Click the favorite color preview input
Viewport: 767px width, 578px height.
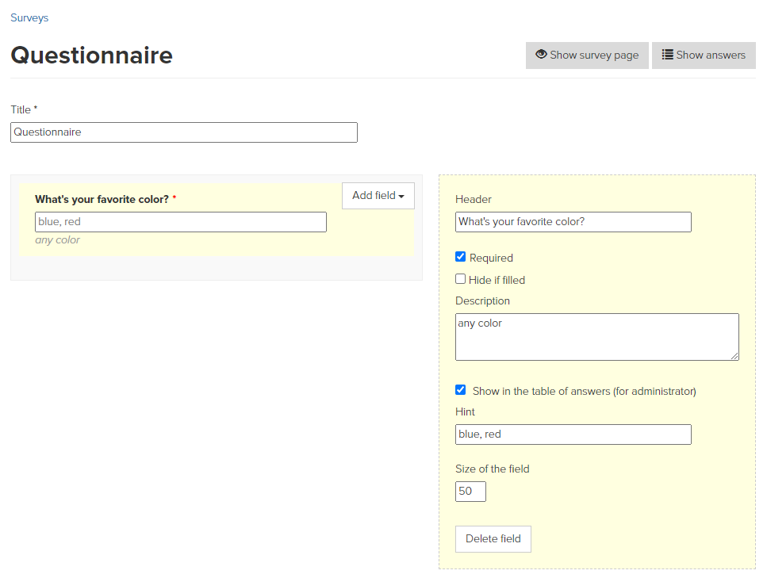(181, 222)
